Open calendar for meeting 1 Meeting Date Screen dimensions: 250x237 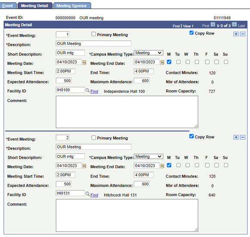click(x=84, y=62)
